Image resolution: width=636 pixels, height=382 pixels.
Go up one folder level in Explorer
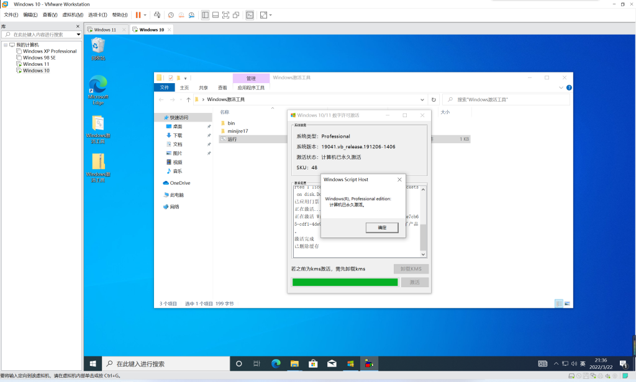point(188,100)
